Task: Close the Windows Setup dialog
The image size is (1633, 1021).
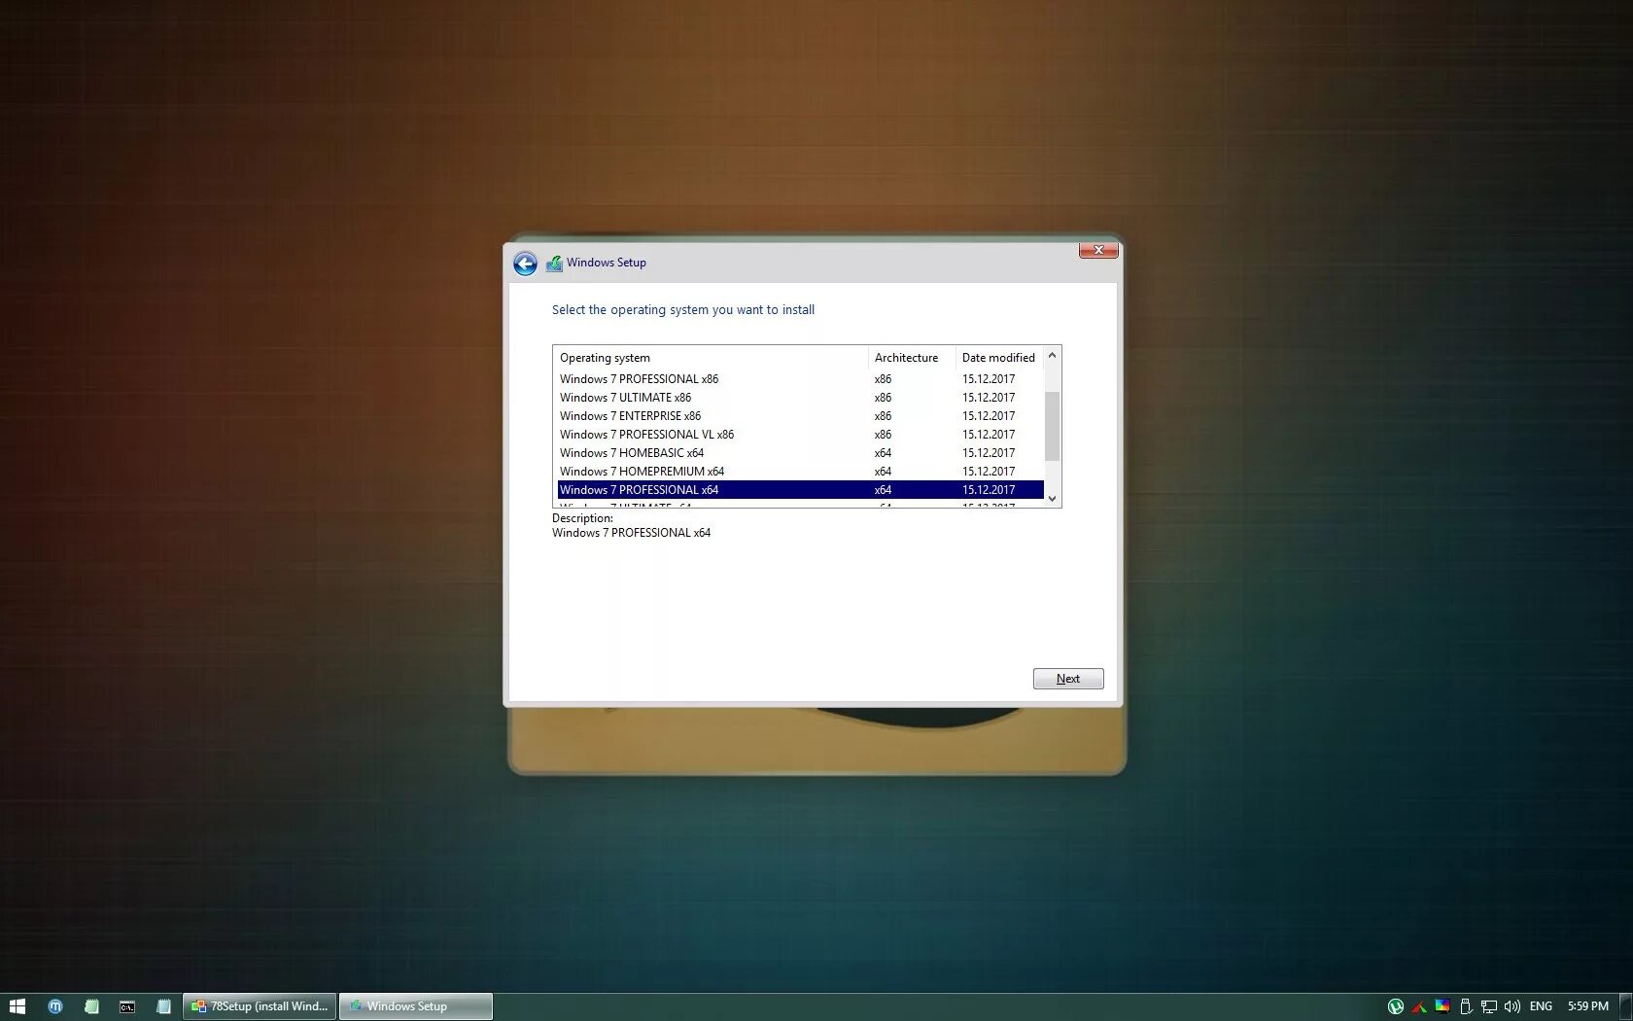Action: pos(1098,250)
